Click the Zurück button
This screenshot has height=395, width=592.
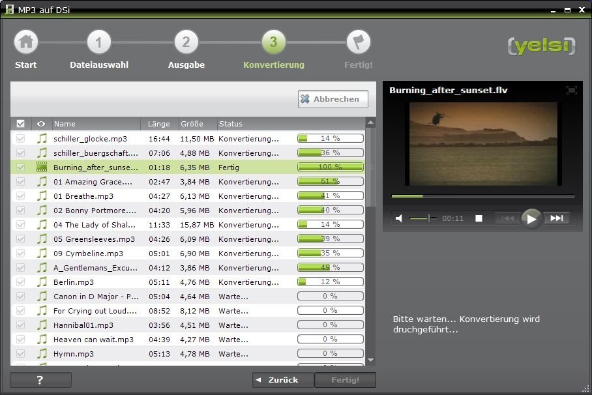pos(282,379)
